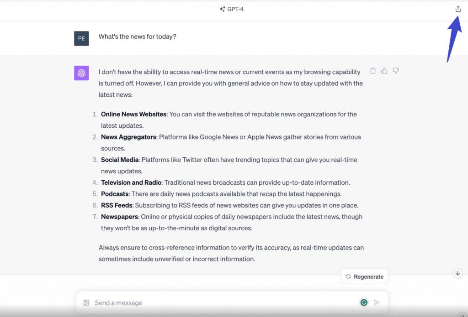Screen dimensions: 468x317
Task: Click the "Online News Websites" bold heading
Action: click(x=134, y=114)
